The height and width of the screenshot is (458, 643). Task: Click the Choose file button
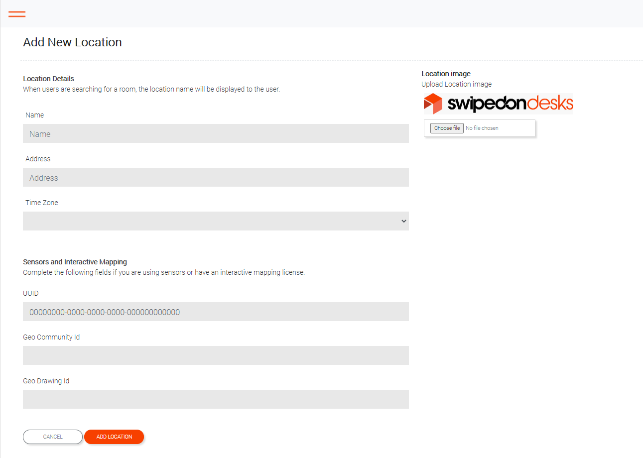447,128
